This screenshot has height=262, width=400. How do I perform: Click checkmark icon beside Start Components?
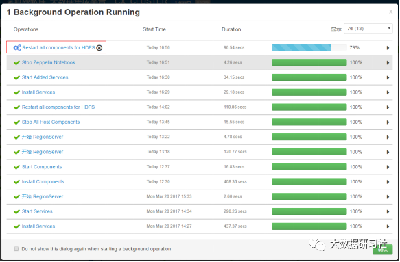[x=17, y=167]
